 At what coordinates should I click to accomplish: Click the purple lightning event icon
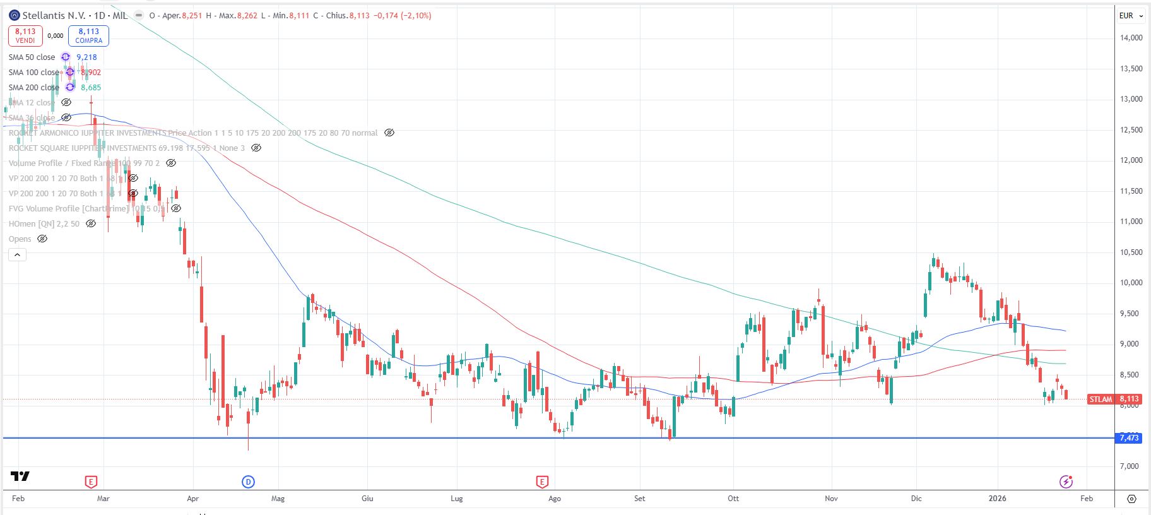coord(1066,482)
